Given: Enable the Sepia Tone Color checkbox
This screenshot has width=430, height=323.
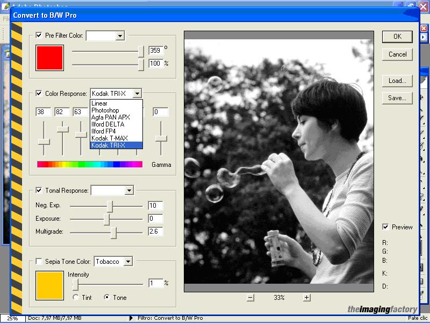Looking at the screenshot, I should click(39, 261).
